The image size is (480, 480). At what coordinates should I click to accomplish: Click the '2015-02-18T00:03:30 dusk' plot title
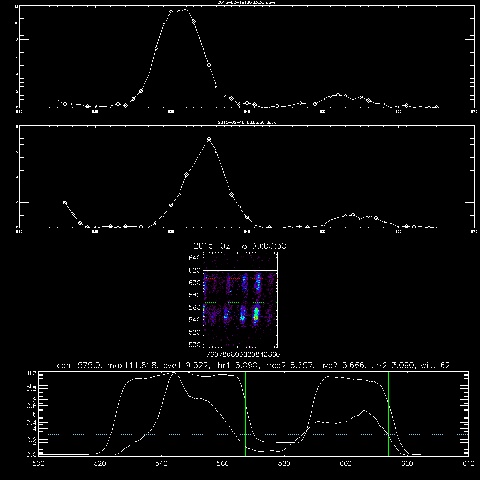point(247,122)
